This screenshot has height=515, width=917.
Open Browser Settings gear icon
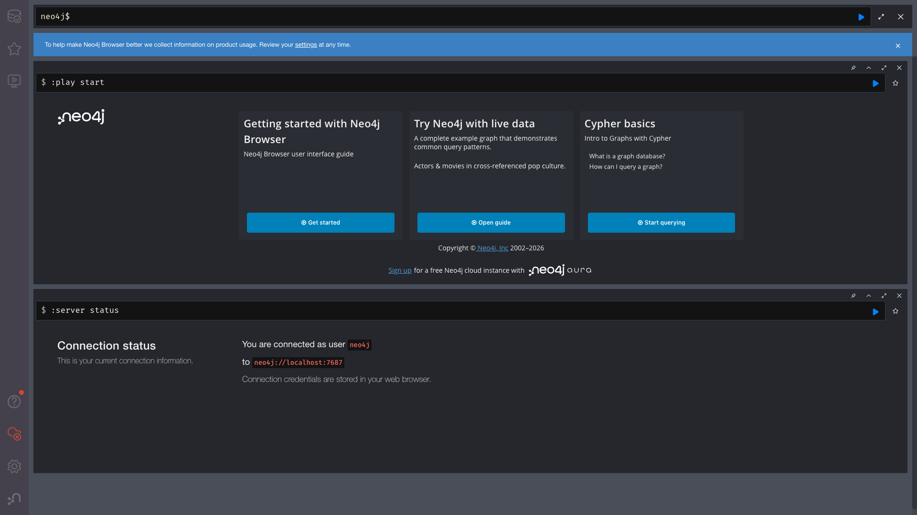[x=14, y=466]
